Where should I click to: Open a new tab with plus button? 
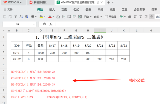[x=109, y=2]
